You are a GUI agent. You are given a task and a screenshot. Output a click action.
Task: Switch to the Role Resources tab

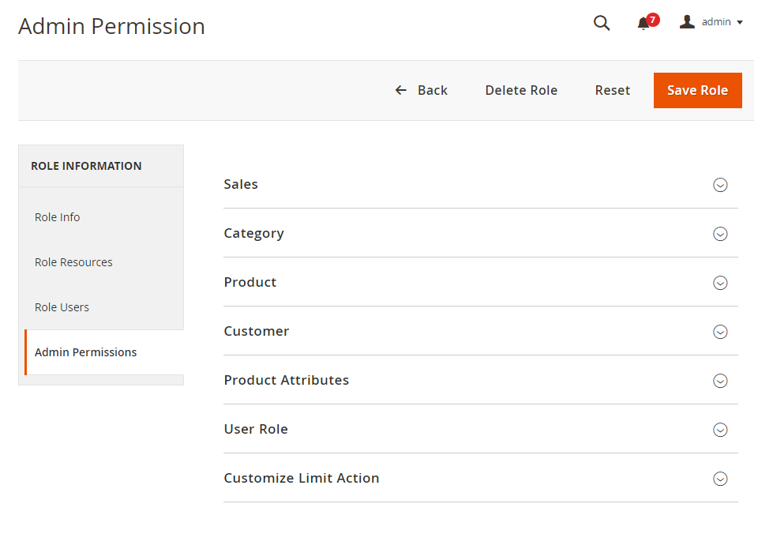(x=73, y=262)
